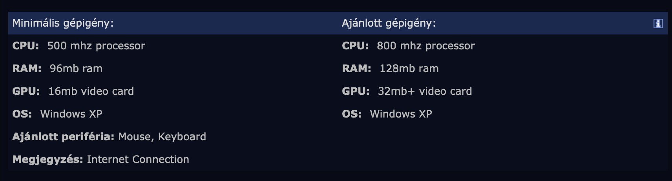Click "Windows XP" under minimum requirements
672x181 pixels.
[x=71, y=114]
